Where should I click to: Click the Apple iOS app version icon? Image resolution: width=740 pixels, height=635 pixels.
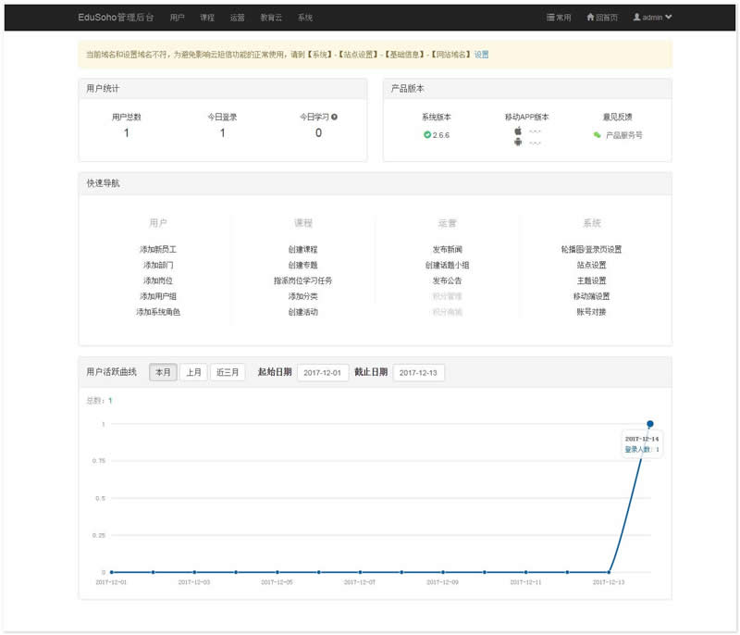coord(518,131)
